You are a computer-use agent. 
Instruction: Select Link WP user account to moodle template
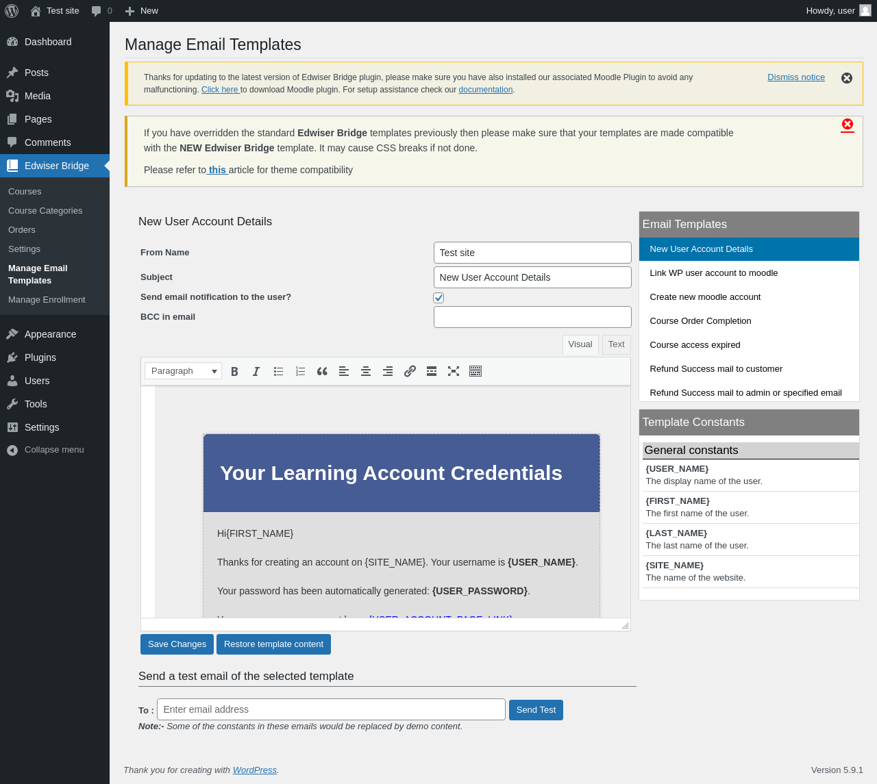(x=749, y=273)
